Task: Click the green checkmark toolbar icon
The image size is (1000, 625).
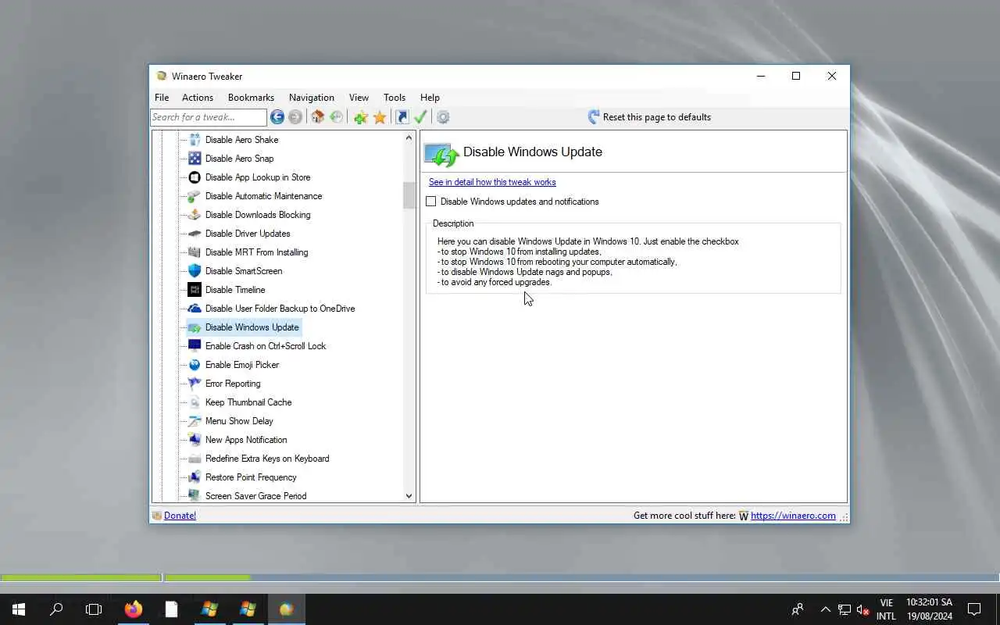Action: coord(420,117)
